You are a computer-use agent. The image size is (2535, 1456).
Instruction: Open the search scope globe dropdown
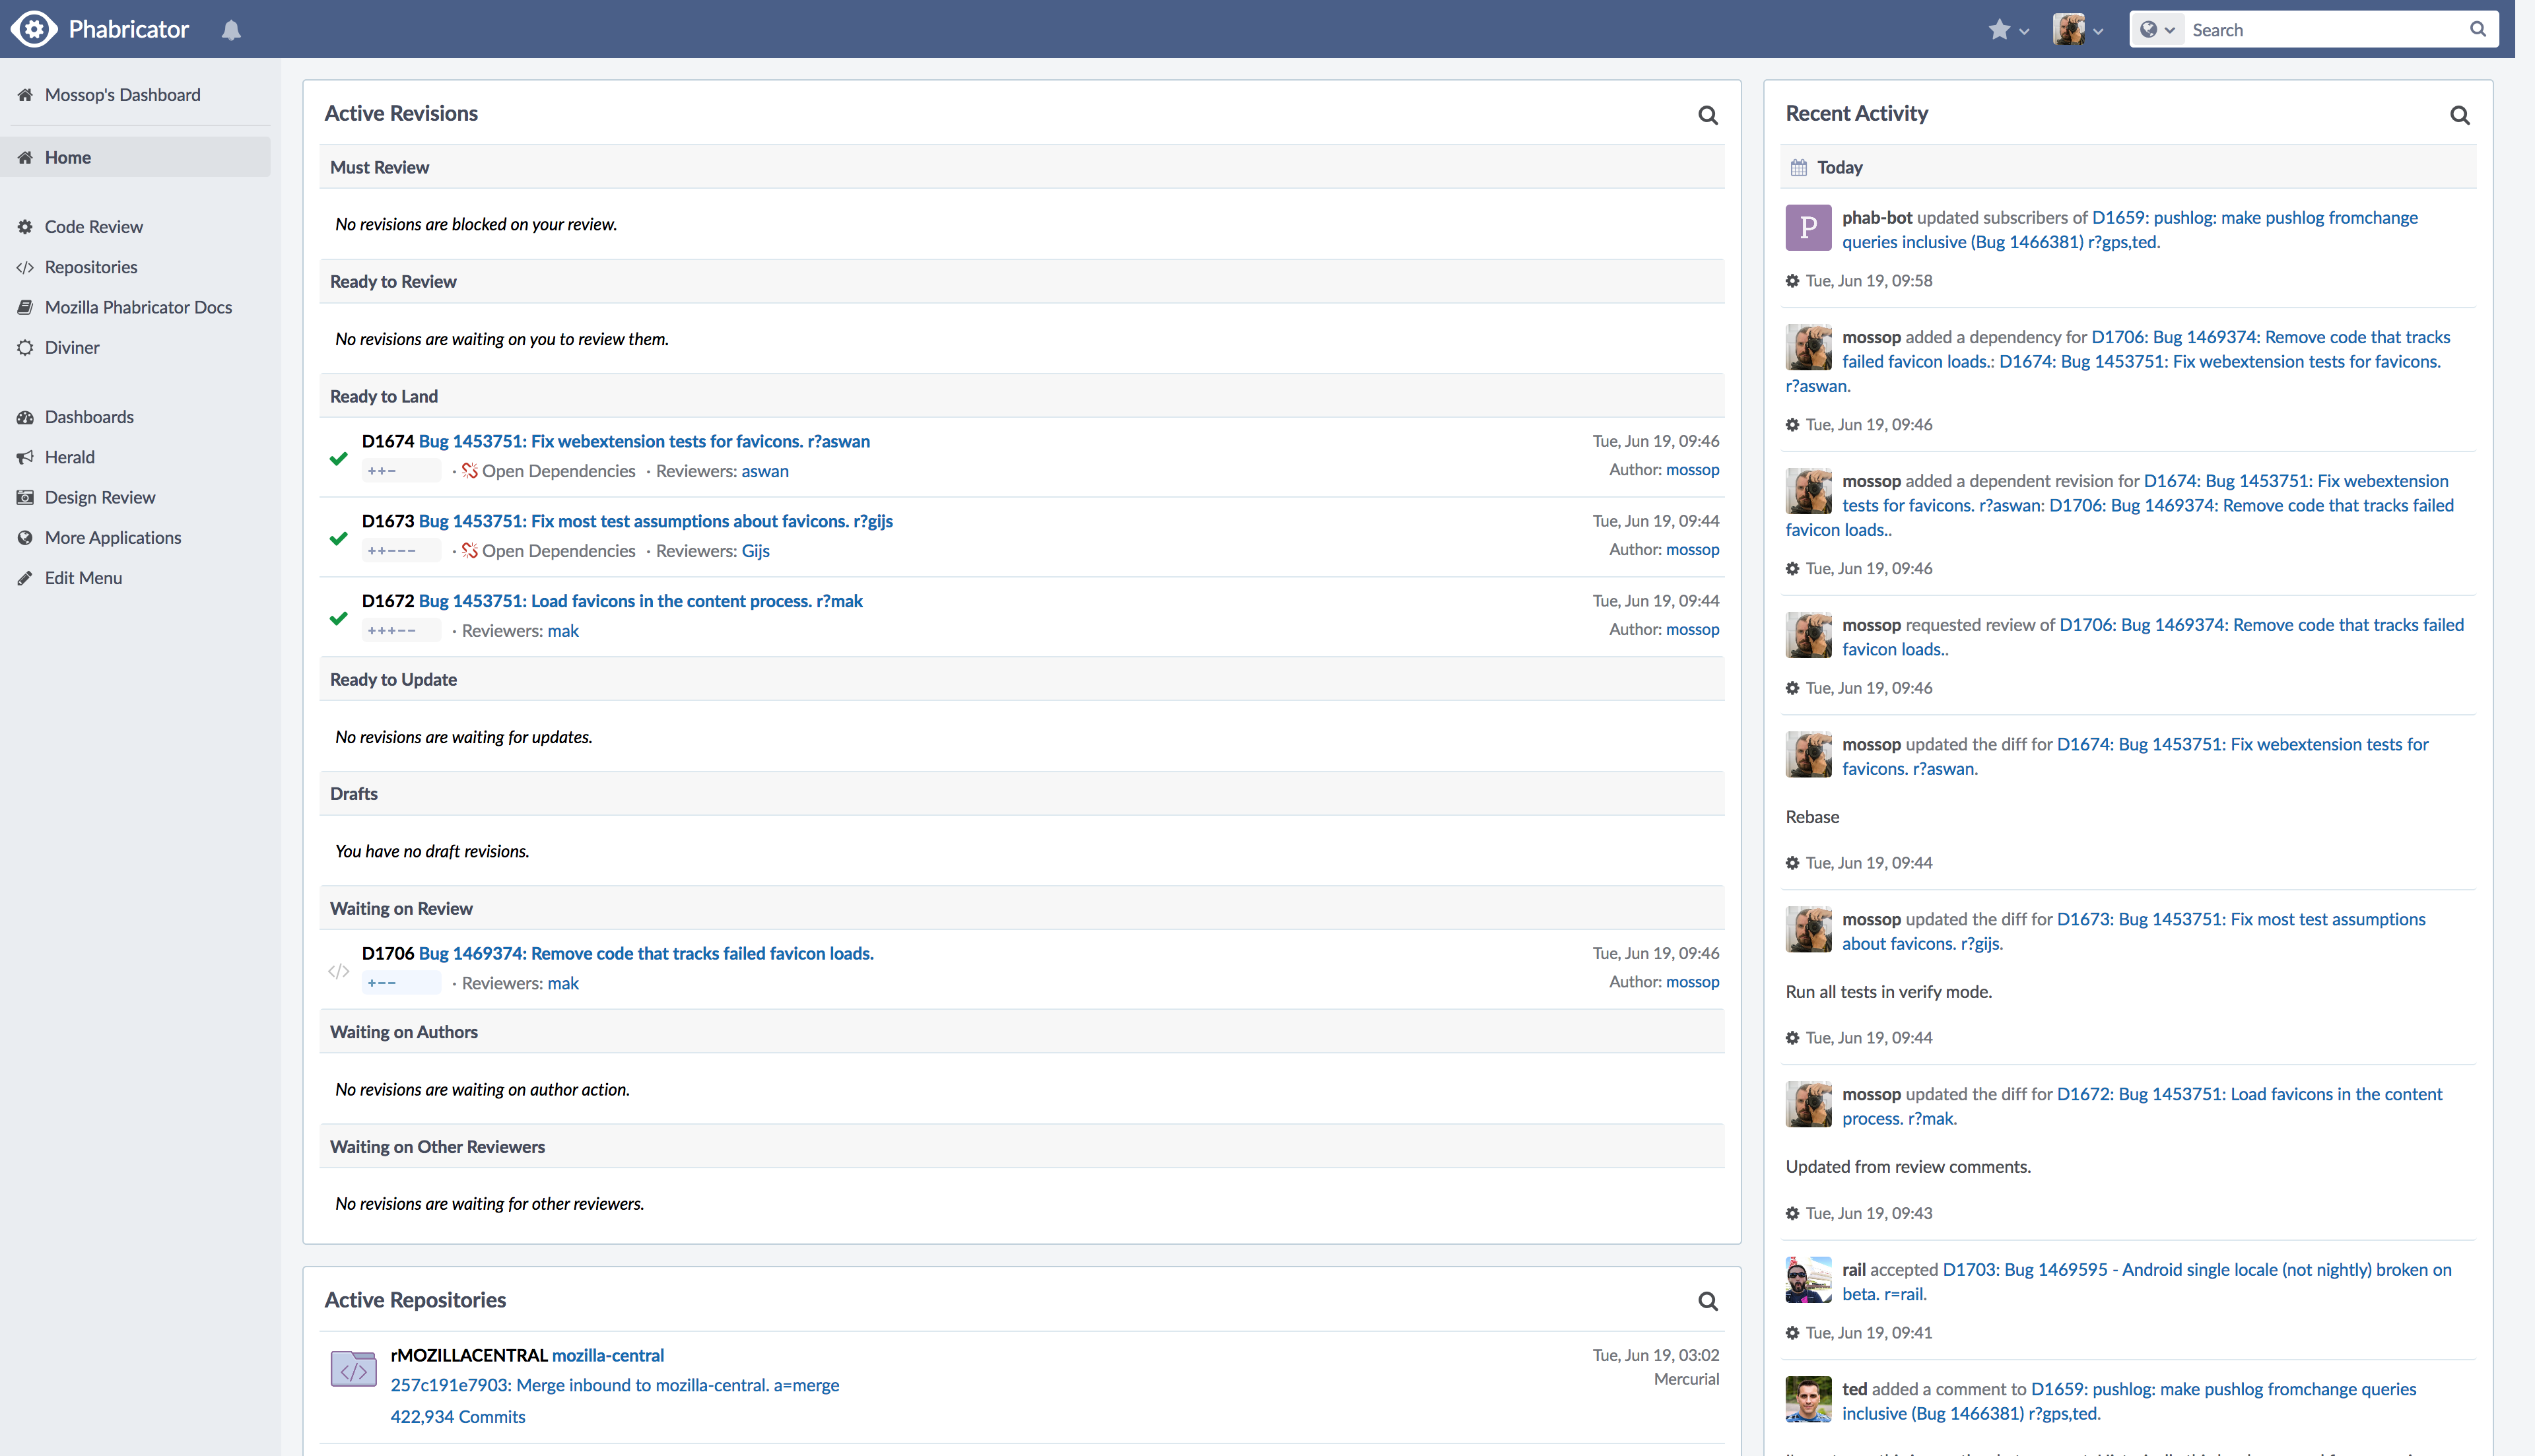pos(2157,30)
